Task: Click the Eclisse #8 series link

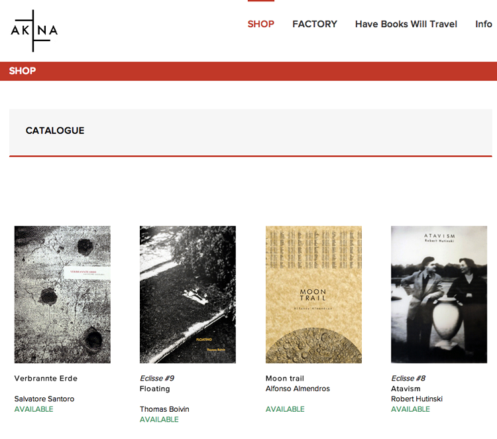Action: 408,379
